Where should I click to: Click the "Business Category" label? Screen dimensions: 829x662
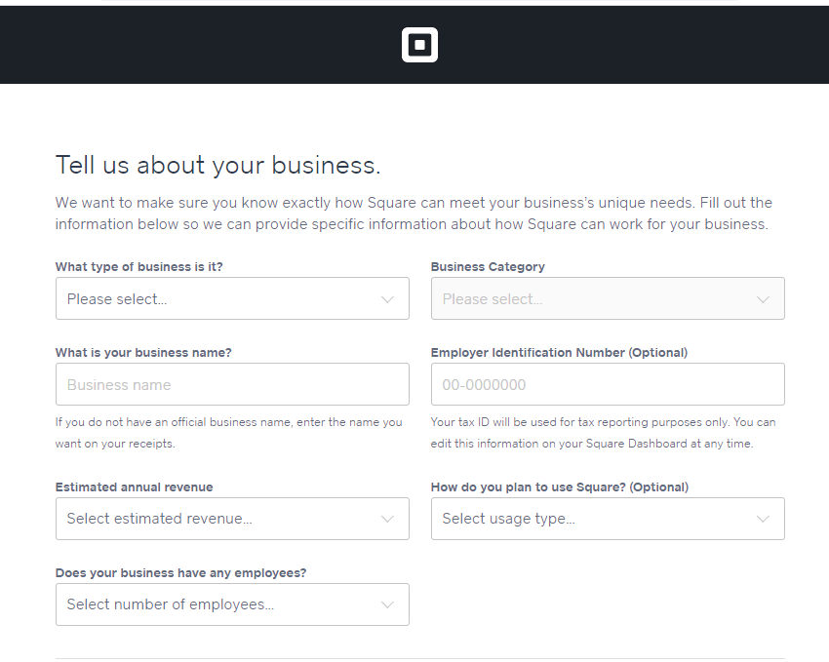[x=488, y=267]
